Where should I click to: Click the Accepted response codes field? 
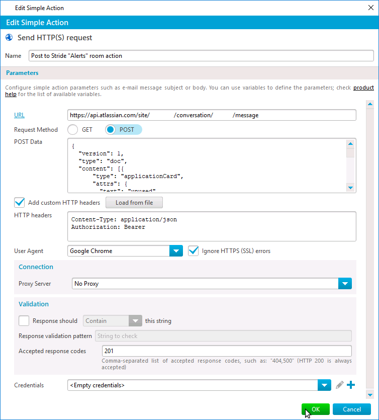[227, 351]
